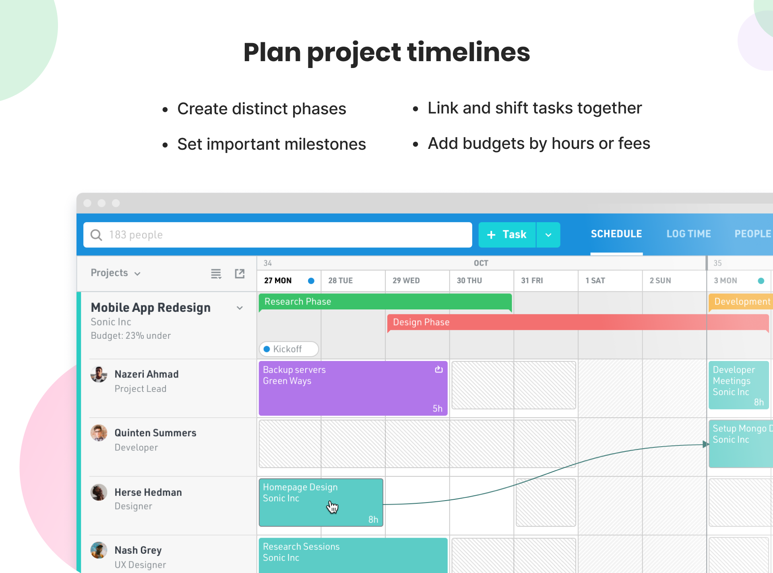Switch to the Log Time tab
The width and height of the screenshot is (773, 573).
[688, 234]
